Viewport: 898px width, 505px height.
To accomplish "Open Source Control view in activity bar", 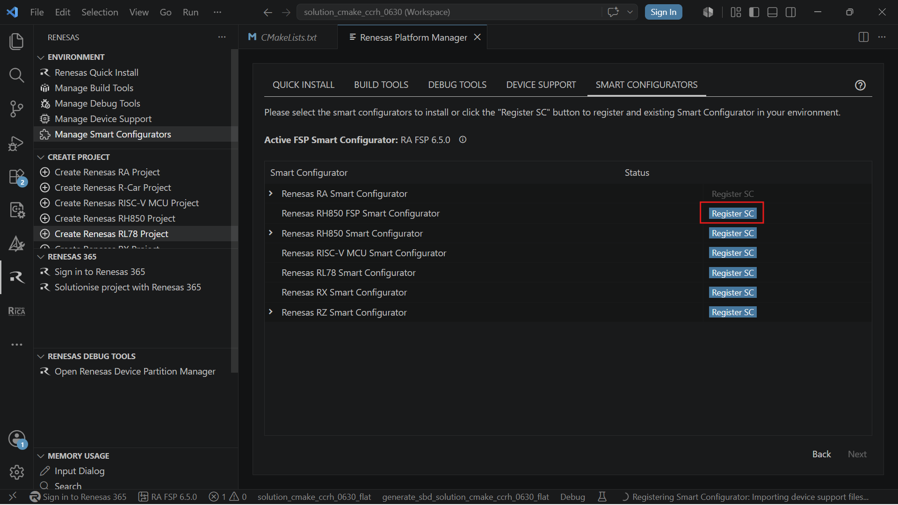I will pos(17,109).
